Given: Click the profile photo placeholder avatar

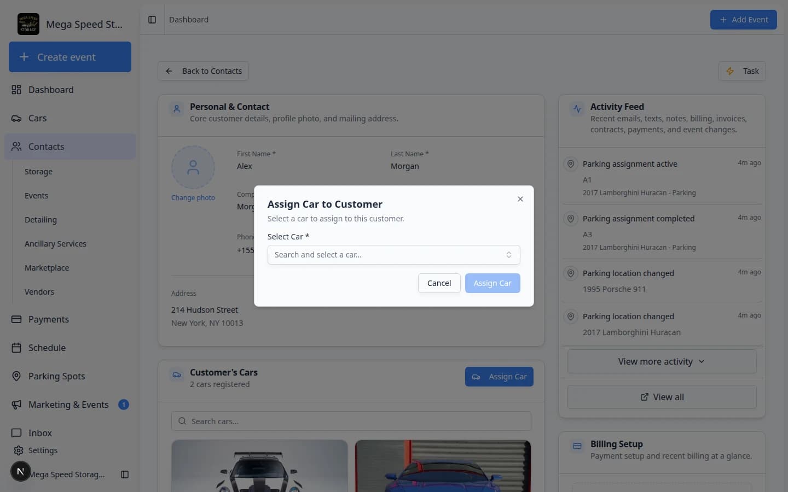Looking at the screenshot, I should coord(193,167).
